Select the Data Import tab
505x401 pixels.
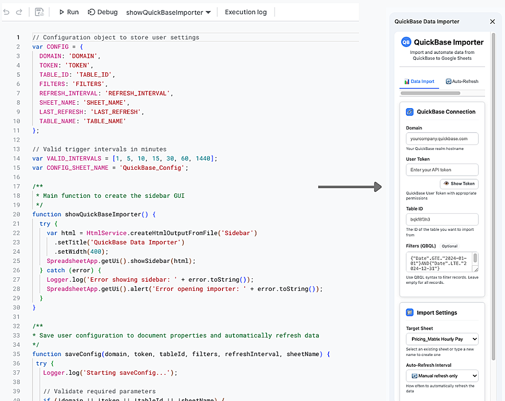tap(419, 81)
